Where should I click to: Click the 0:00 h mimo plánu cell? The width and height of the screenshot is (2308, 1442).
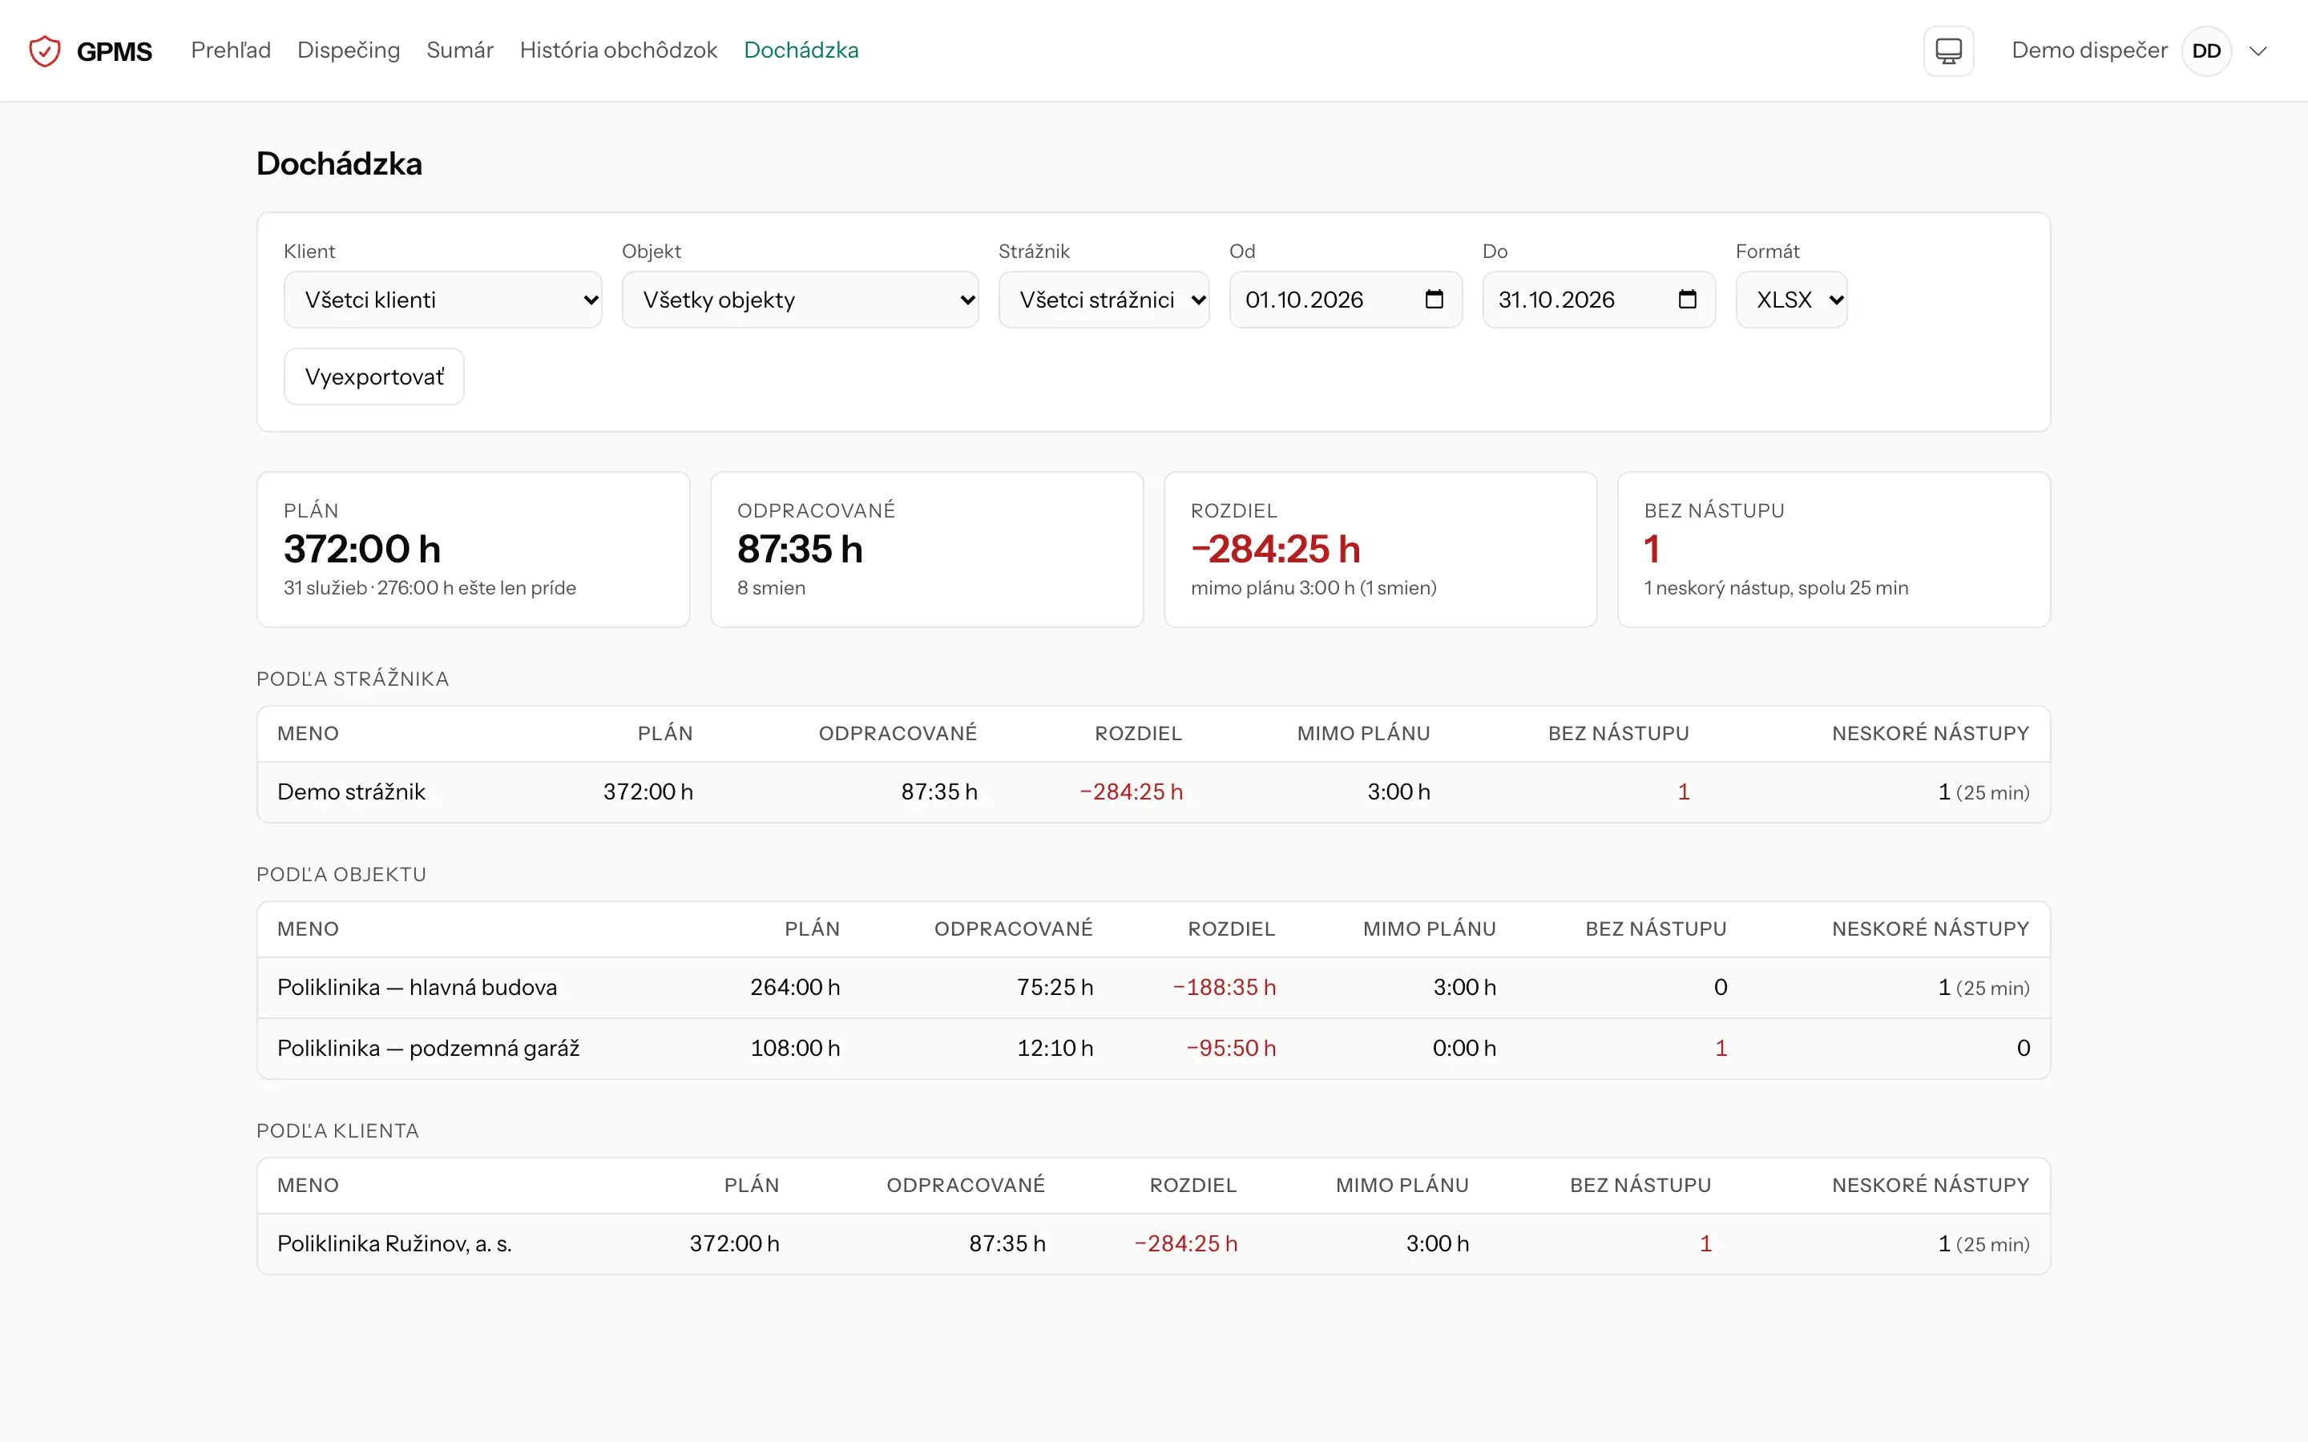click(1464, 1048)
